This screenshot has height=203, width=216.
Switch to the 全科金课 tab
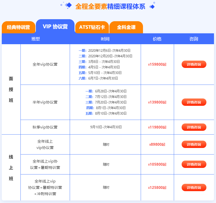coord(126,27)
